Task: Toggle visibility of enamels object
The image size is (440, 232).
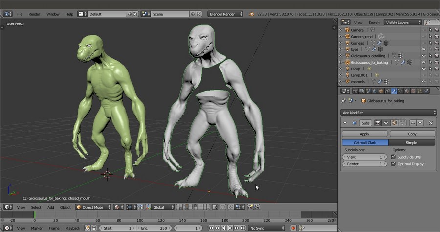Action: [x=424, y=82]
